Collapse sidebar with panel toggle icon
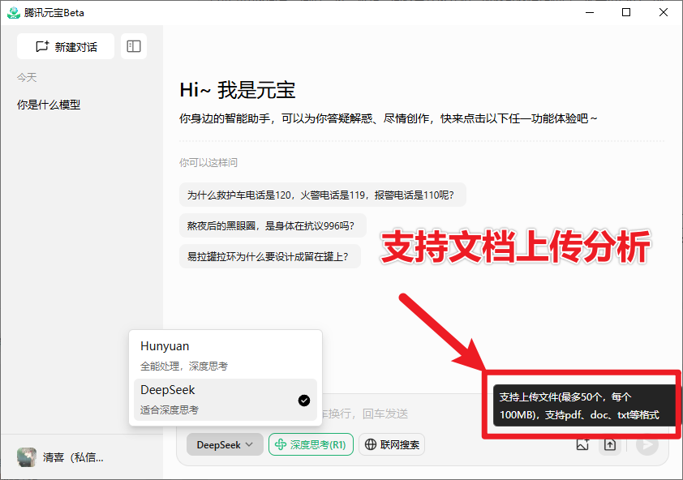 [135, 46]
